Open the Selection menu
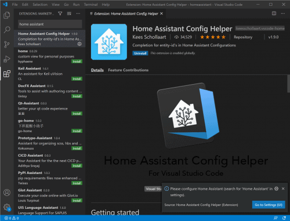 (40, 5)
